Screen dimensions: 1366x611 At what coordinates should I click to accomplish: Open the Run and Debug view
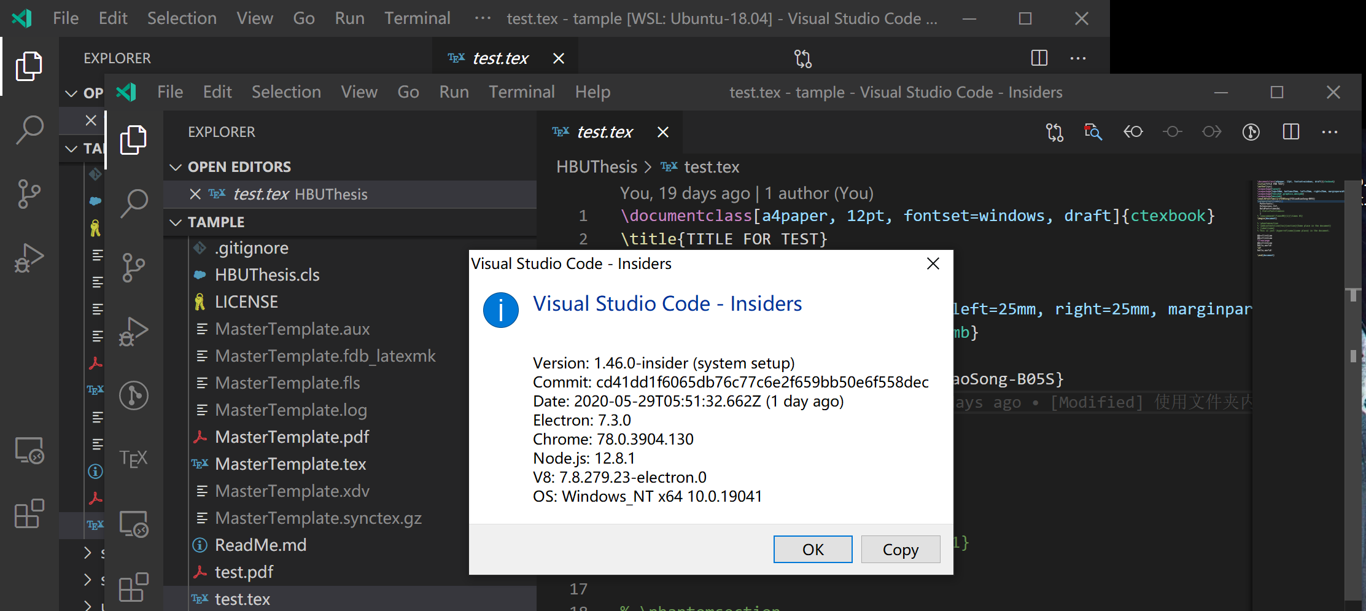tap(134, 332)
